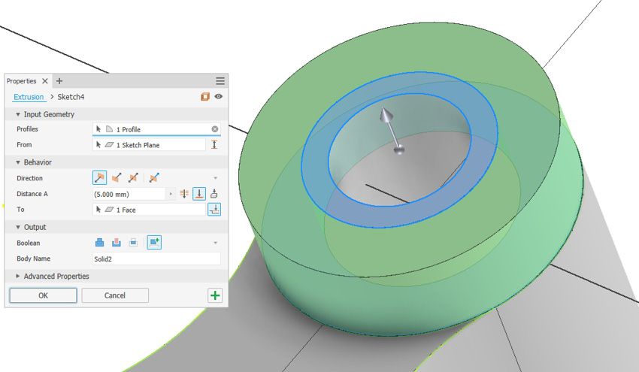Viewport: 639px width, 372px height.
Task: Add a new panel tab with plus
Action: [59, 81]
